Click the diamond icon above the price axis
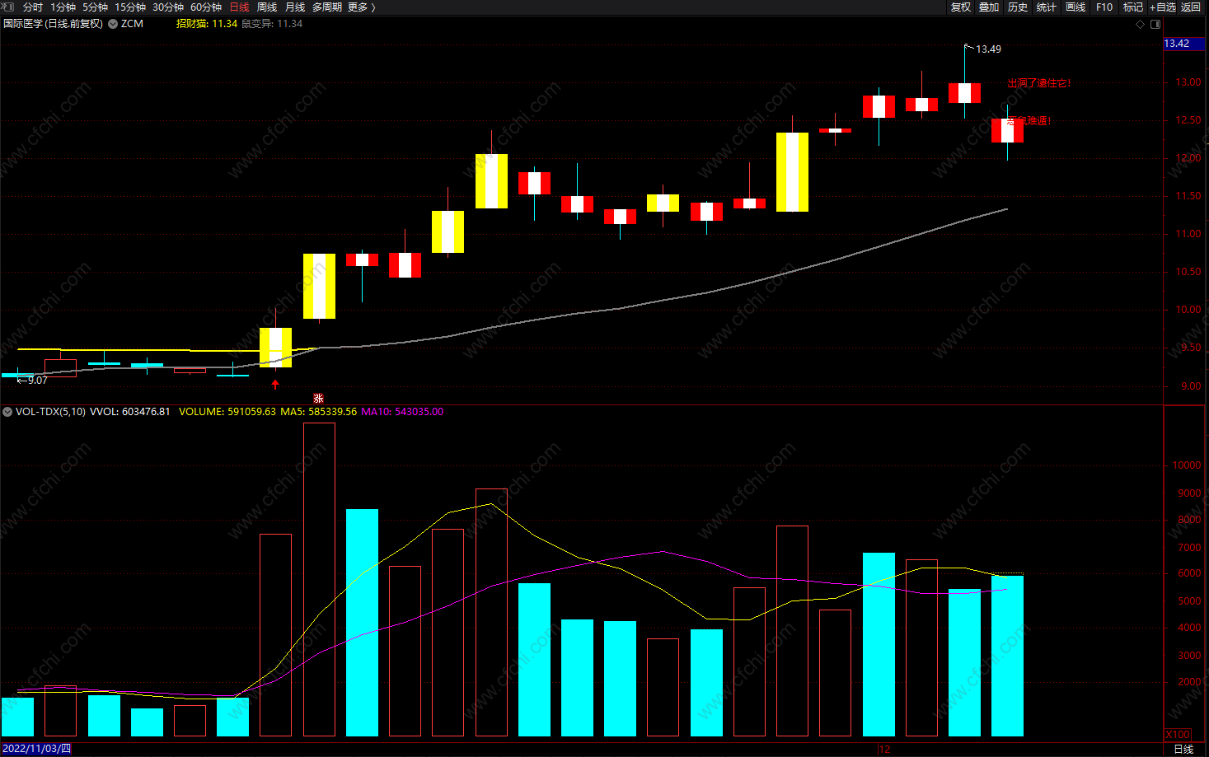Image resolution: width=1209 pixels, height=757 pixels. click(1141, 24)
